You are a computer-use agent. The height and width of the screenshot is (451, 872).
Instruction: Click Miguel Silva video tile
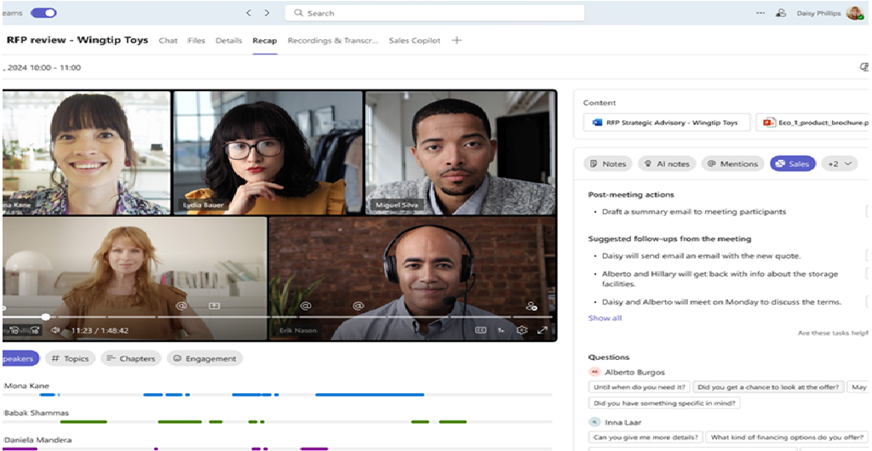461,152
